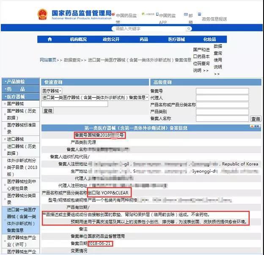This screenshot has width=264, height=255.
Task: Open the 机构概况 menu
Action: [78, 39]
